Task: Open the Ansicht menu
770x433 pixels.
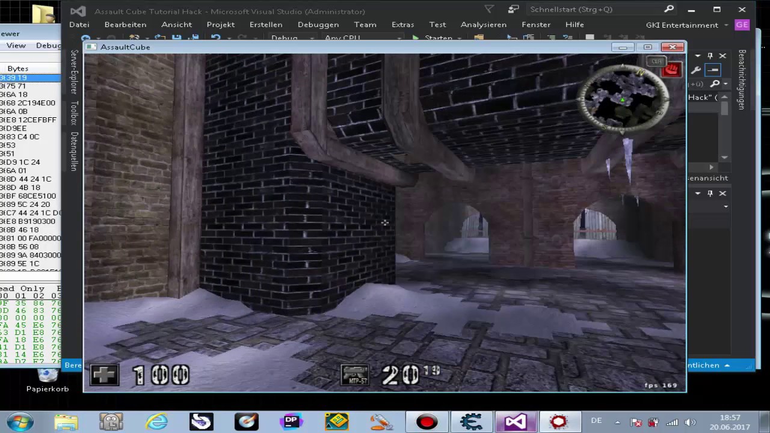Action: [x=176, y=25]
